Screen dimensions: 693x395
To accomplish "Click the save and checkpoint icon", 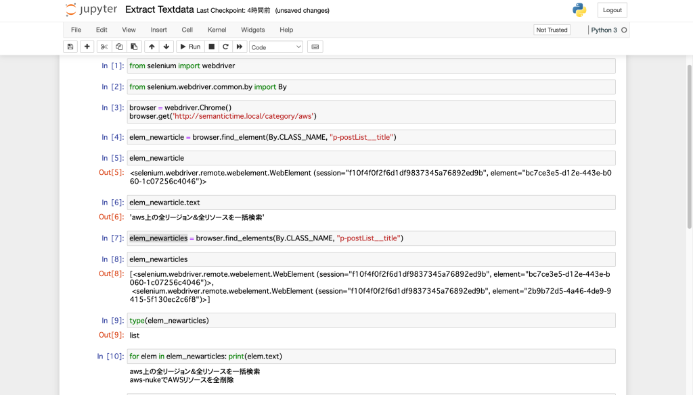I will click(x=70, y=47).
